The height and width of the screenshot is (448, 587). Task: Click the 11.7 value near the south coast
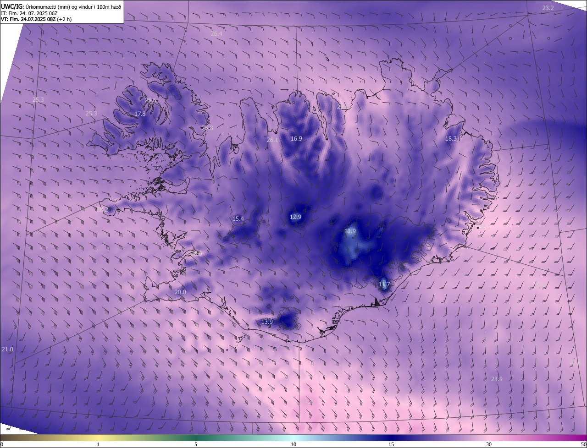(x=384, y=284)
